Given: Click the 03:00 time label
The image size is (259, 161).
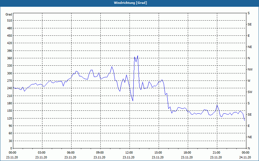Looking at the screenshot, I should [x=42, y=153].
